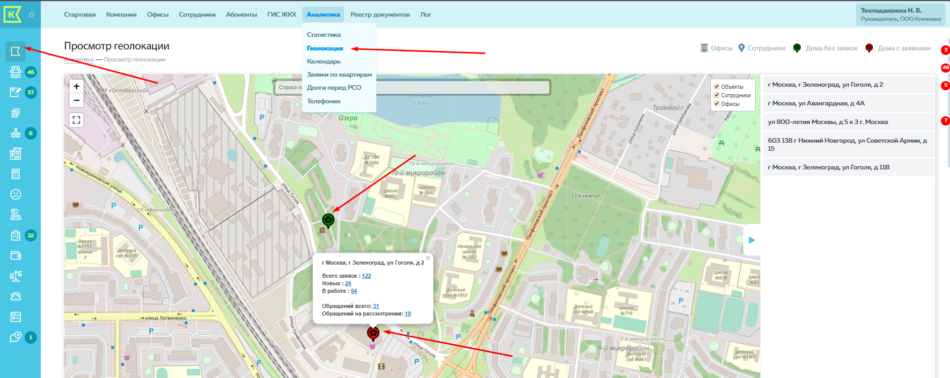Image resolution: width=950 pixels, height=378 pixels.
Task: Toggle the Сотрудники map layer checkbox
Action: [x=716, y=95]
